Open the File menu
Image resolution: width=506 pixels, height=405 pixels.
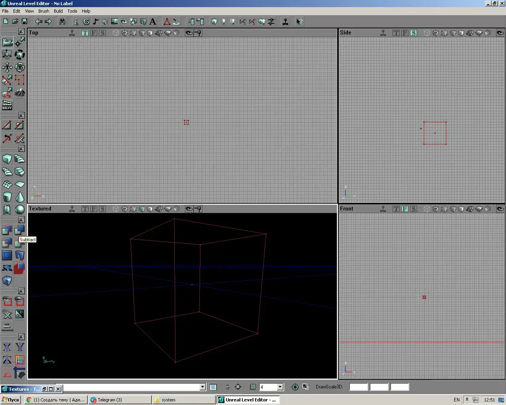tap(5, 11)
